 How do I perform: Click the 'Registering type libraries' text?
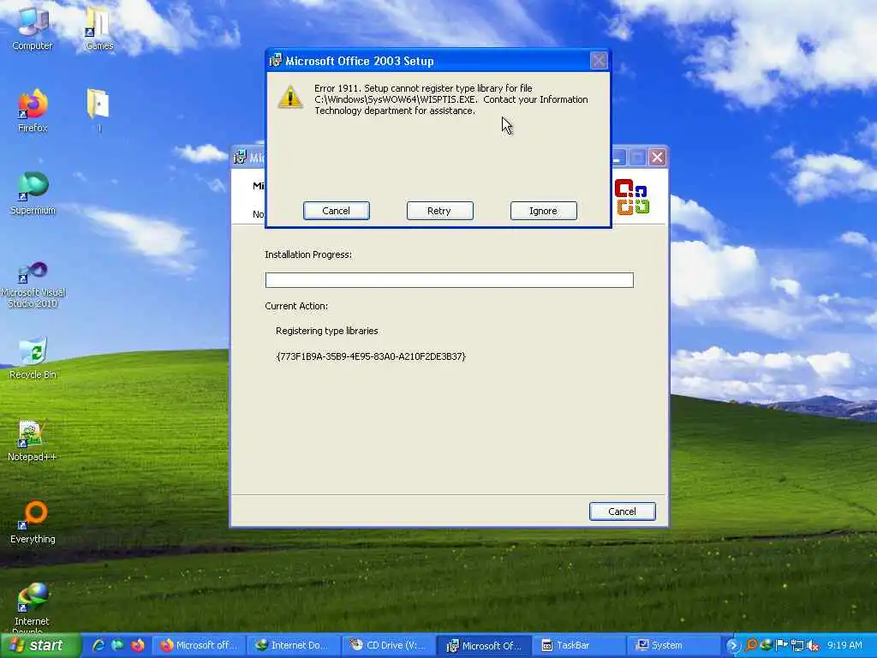coord(326,331)
